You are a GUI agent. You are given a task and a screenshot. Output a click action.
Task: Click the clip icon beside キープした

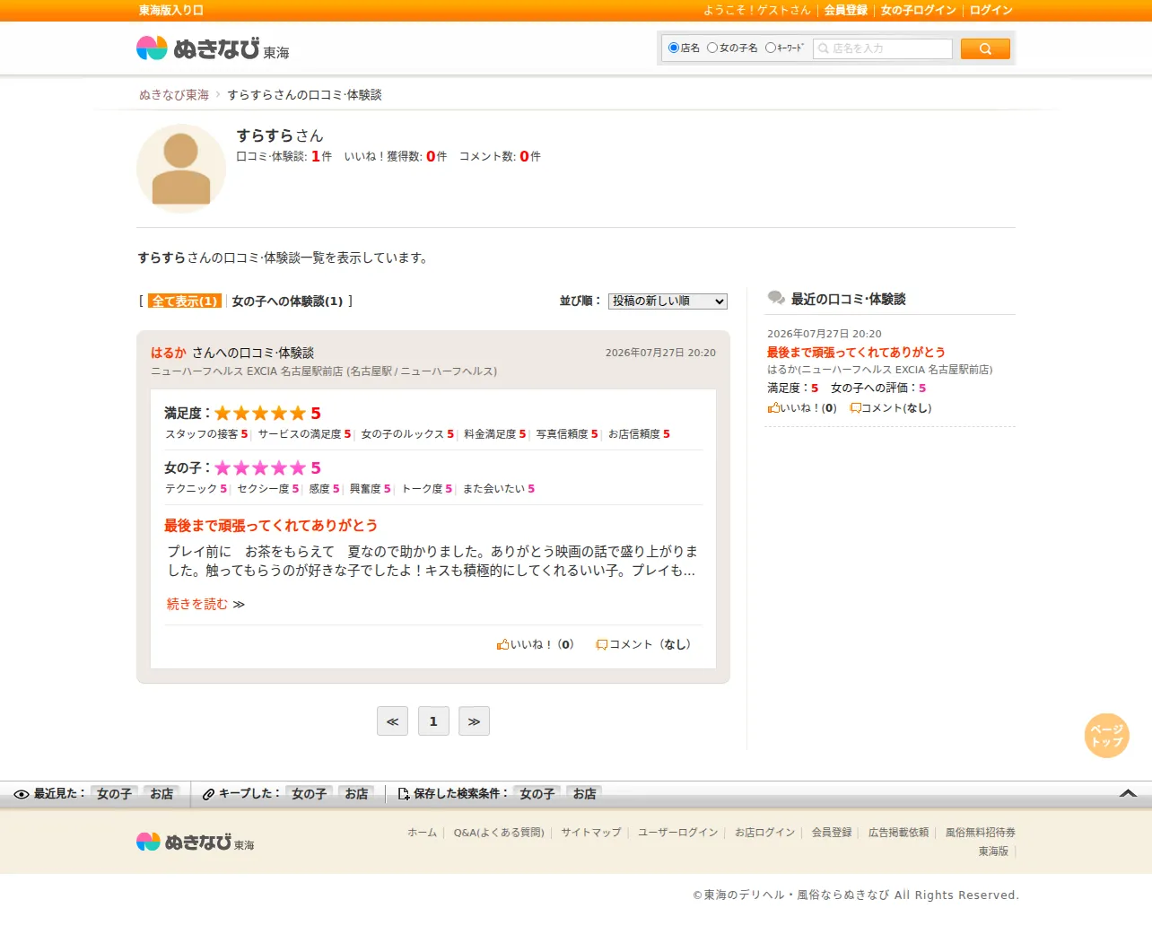coord(208,794)
